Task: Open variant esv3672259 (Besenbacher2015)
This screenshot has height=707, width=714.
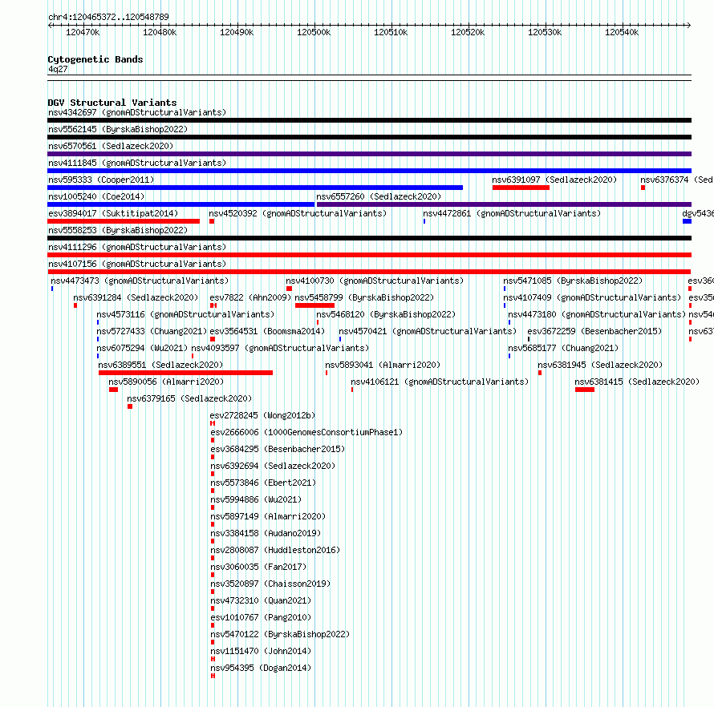Action: [x=594, y=331]
